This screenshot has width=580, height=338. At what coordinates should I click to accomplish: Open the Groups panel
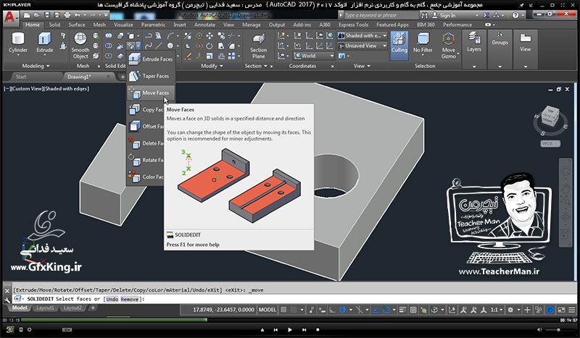pos(500,49)
